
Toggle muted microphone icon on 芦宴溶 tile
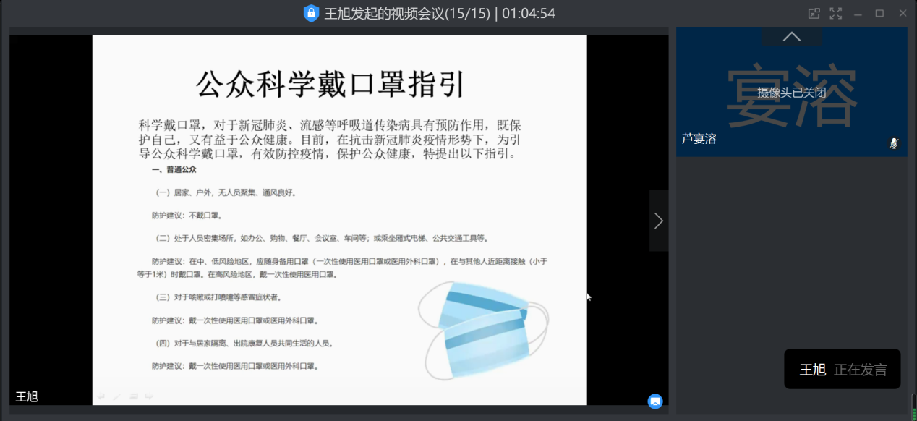click(x=894, y=143)
